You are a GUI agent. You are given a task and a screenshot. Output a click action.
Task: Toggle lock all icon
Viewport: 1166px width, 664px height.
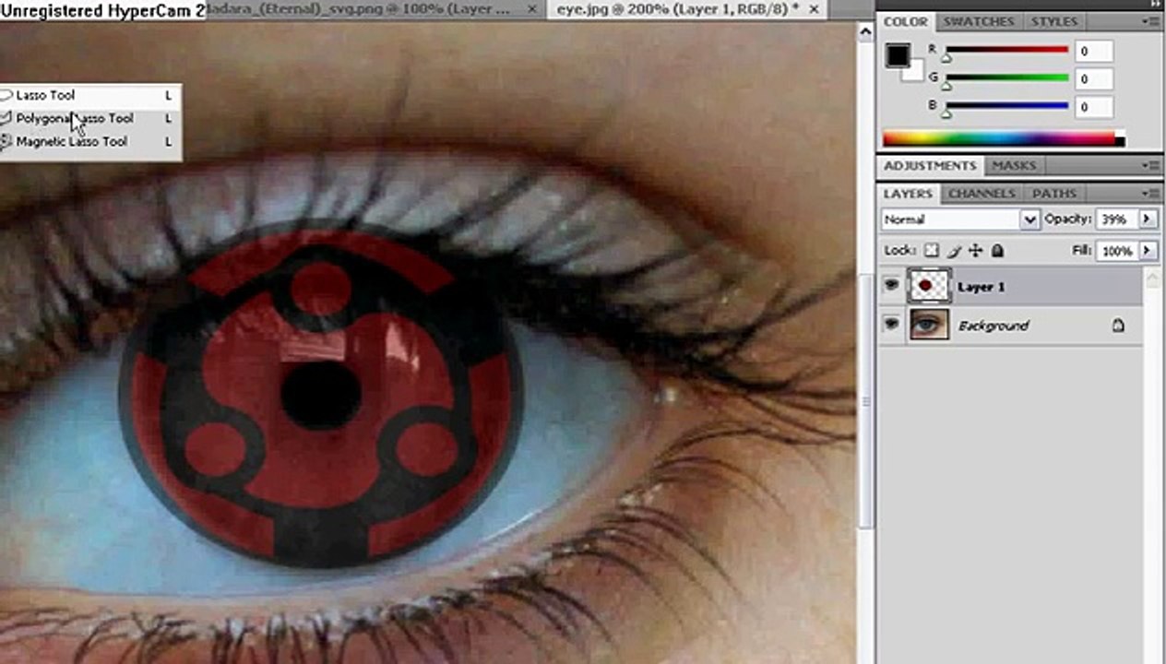997,251
